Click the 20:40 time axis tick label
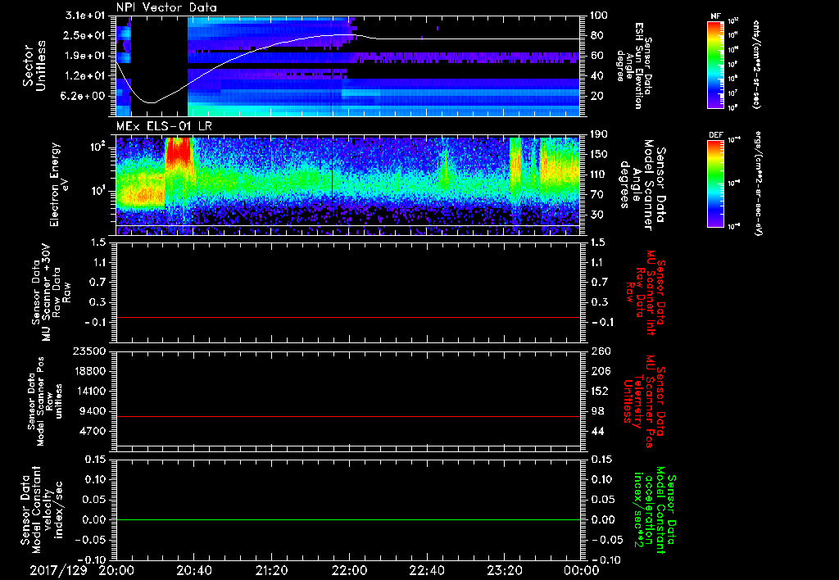The image size is (839, 580). click(193, 569)
